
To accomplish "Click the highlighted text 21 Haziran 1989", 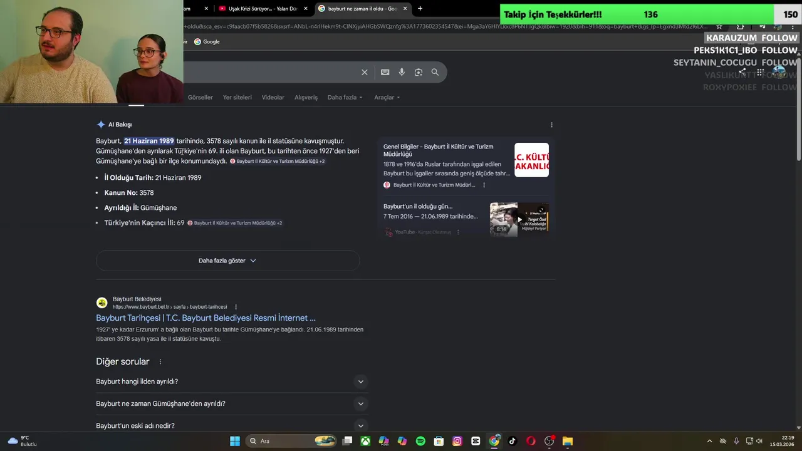I will tap(149, 141).
